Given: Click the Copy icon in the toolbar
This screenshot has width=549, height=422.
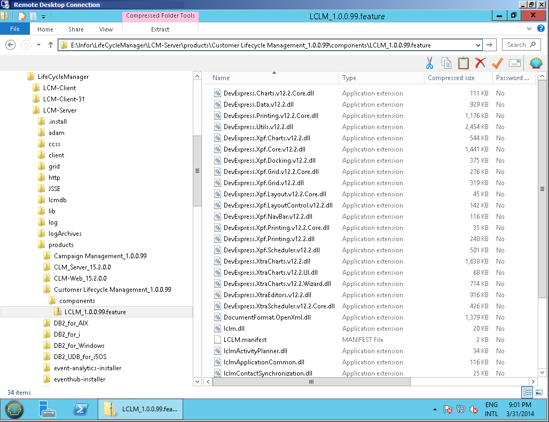Looking at the screenshot, I should 446,63.
